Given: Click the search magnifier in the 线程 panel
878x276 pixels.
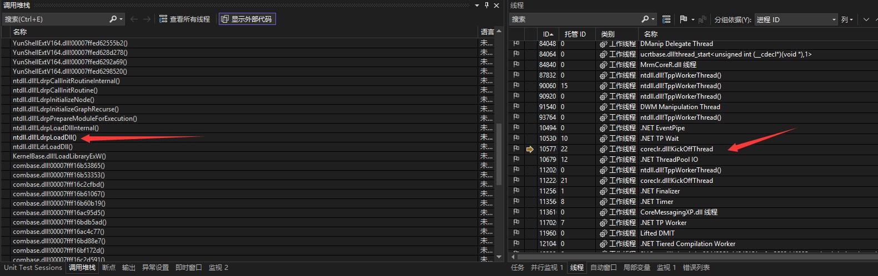Looking at the screenshot, I should [645, 19].
